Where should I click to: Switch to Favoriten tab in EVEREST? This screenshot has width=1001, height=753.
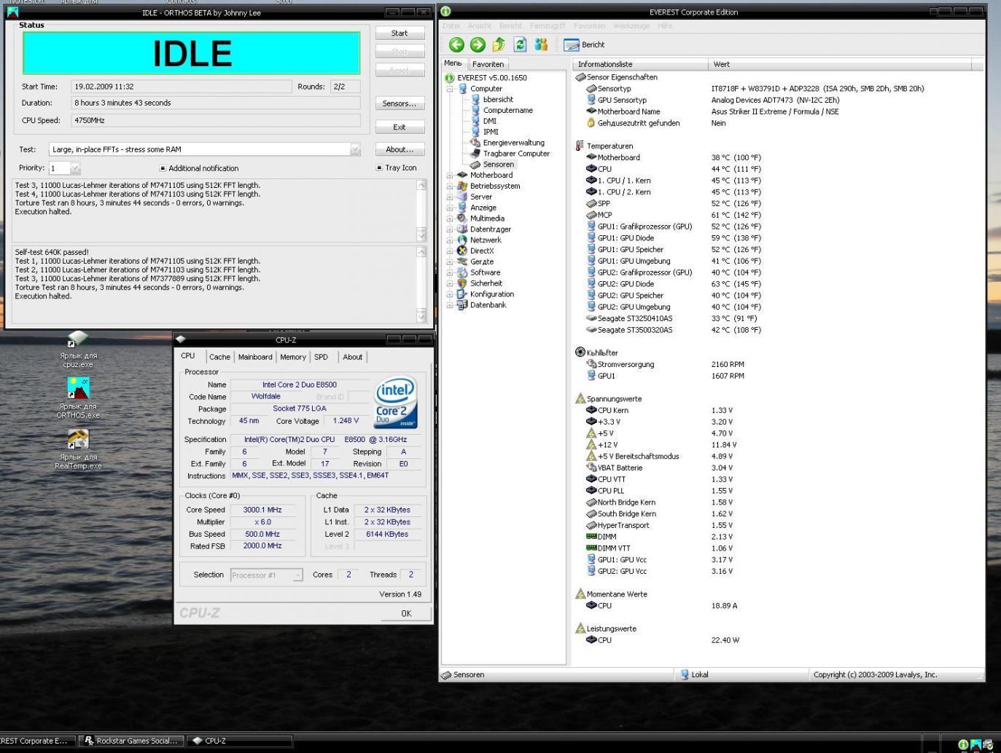click(488, 64)
